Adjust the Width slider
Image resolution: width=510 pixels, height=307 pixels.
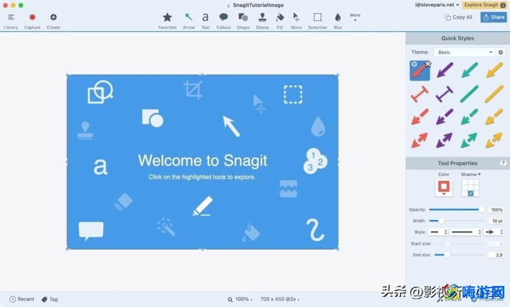[456, 221]
